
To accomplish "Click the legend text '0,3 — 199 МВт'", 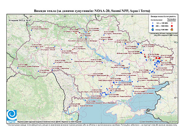I will (x=162, y=23).
